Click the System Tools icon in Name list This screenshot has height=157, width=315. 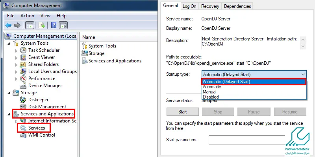[85, 46]
